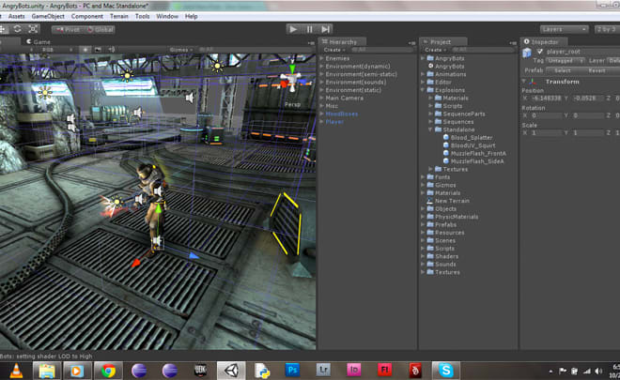The width and height of the screenshot is (620, 380).
Task: Open Lightroom from the taskbar
Action: click(x=323, y=371)
